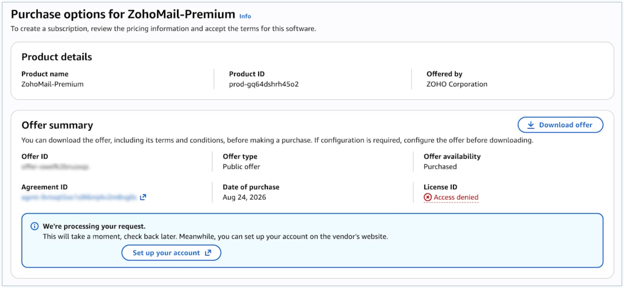The image size is (624, 288).
Task: Click the Offer availability label
Action: coord(452,156)
